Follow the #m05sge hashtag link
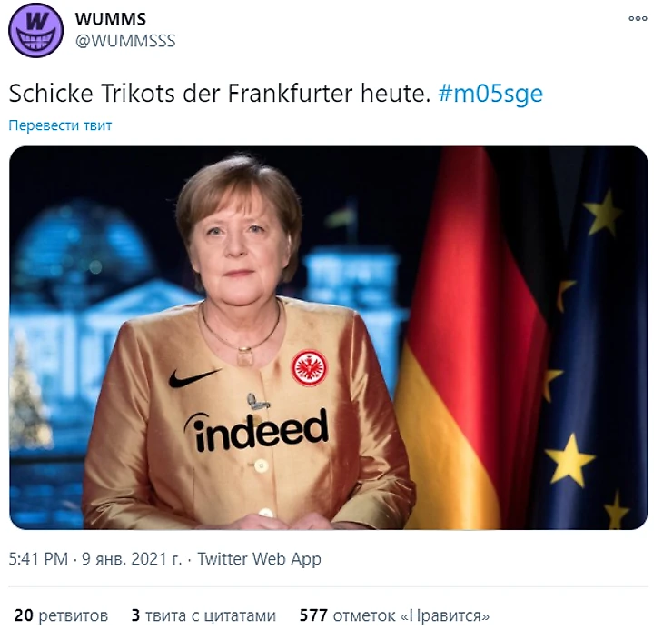 pyautogui.click(x=490, y=94)
